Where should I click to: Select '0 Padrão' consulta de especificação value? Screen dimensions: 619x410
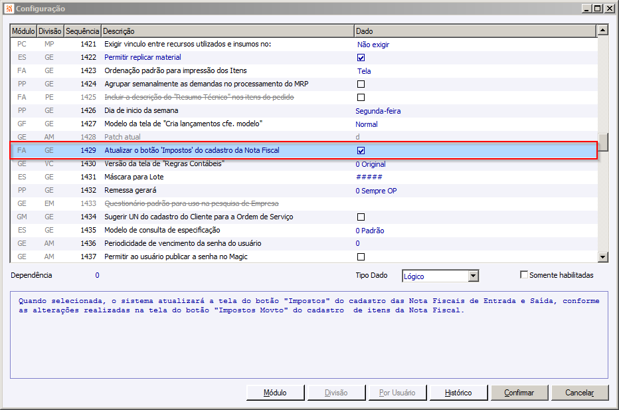click(369, 231)
